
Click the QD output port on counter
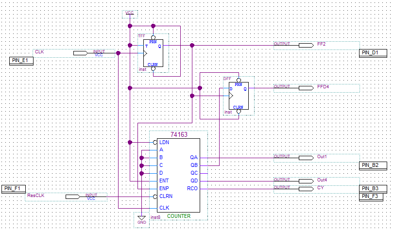pyautogui.click(x=194, y=181)
